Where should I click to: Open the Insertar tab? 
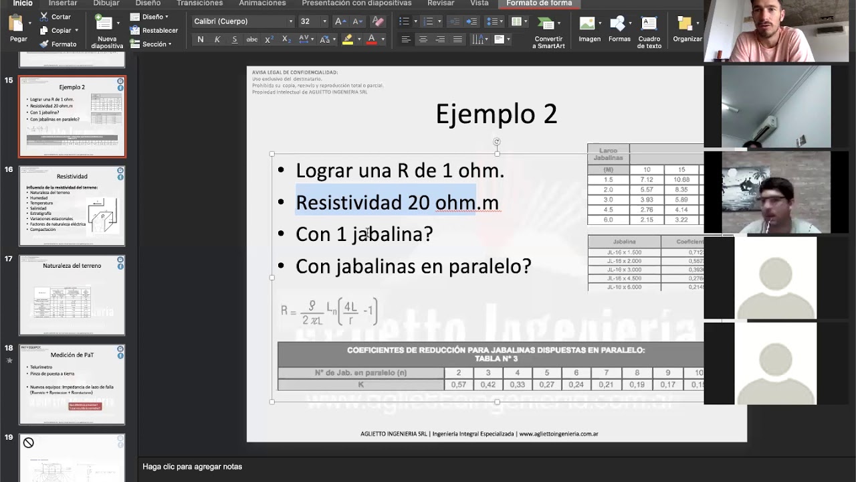pos(63,3)
